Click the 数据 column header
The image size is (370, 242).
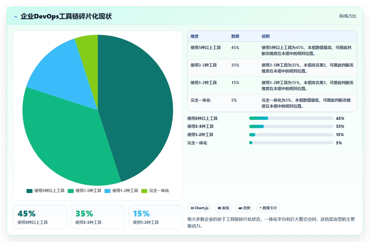[x=235, y=36]
